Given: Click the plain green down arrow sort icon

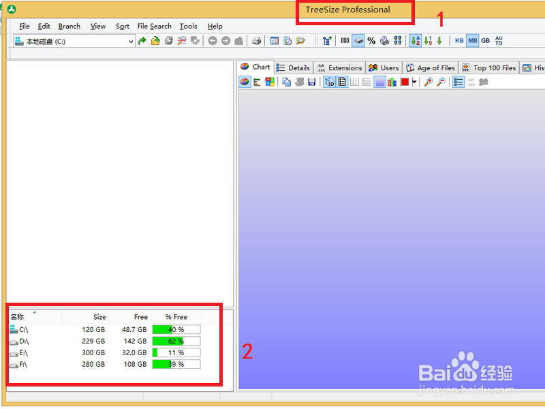Looking at the screenshot, I should tap(439, 41).
